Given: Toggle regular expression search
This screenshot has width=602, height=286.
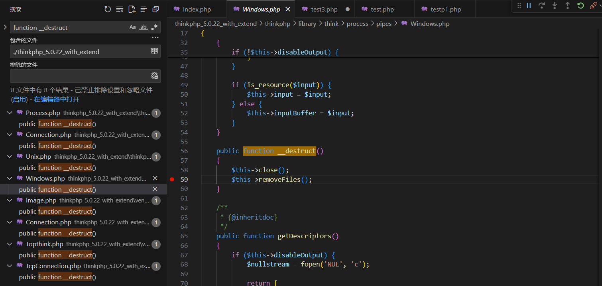Looking at the screenshot, I should click(x=154, y=27).
